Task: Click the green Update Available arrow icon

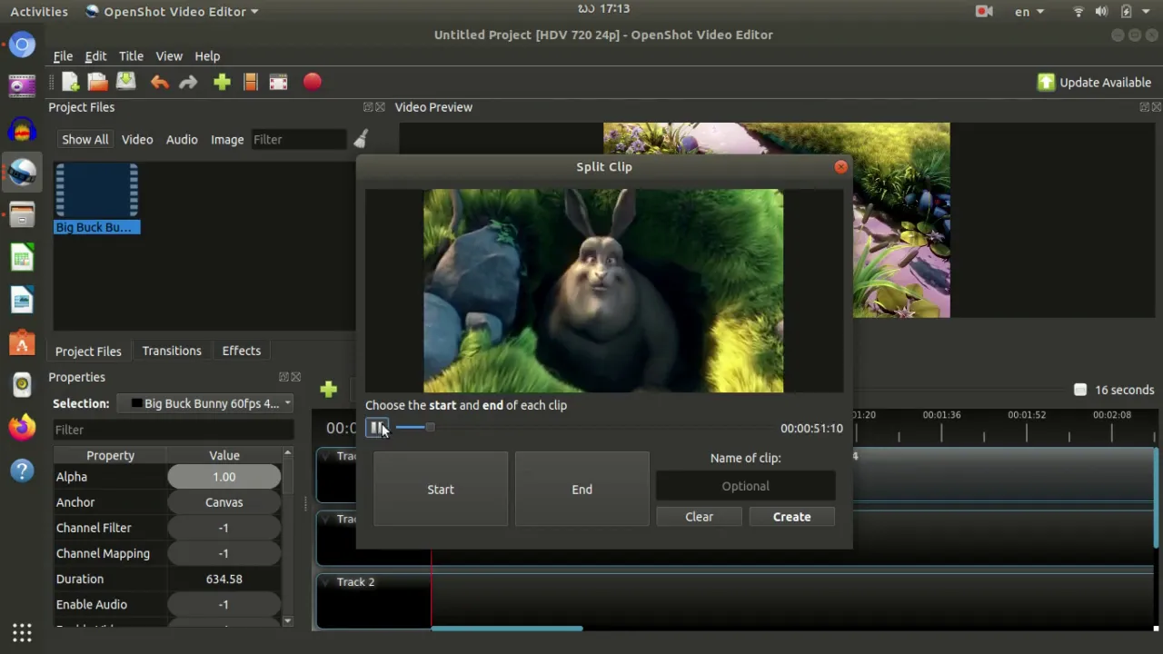Action: click(x=1046, y=83)
